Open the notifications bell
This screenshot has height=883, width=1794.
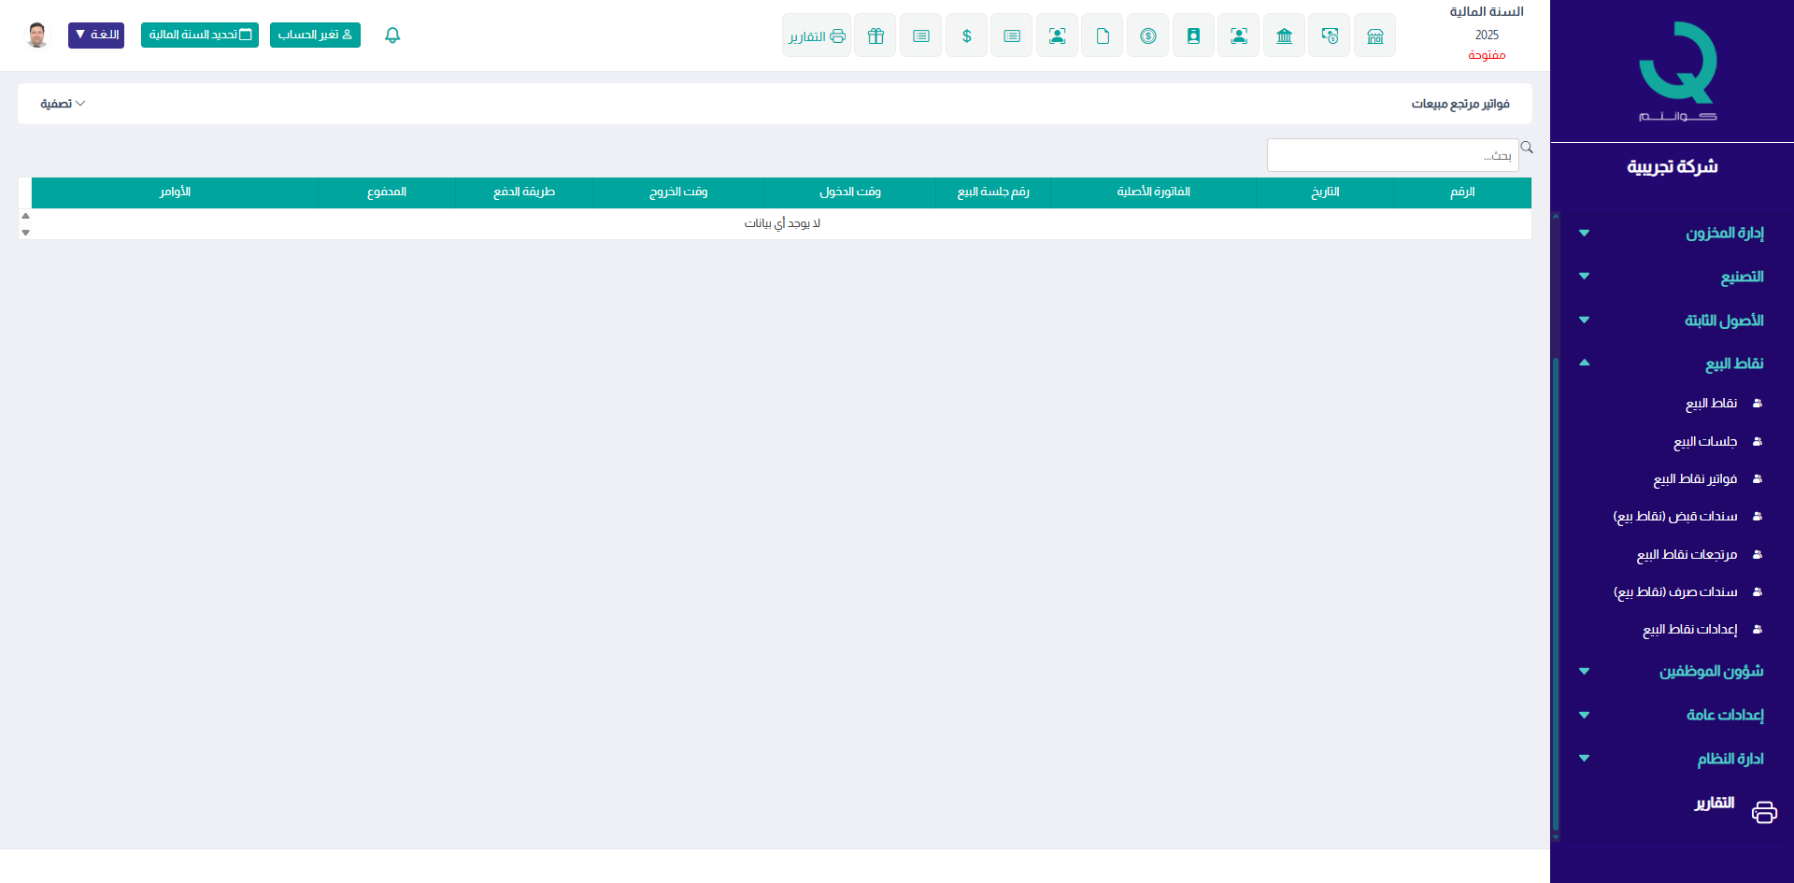pyautogui.click(x=392, y=36)
